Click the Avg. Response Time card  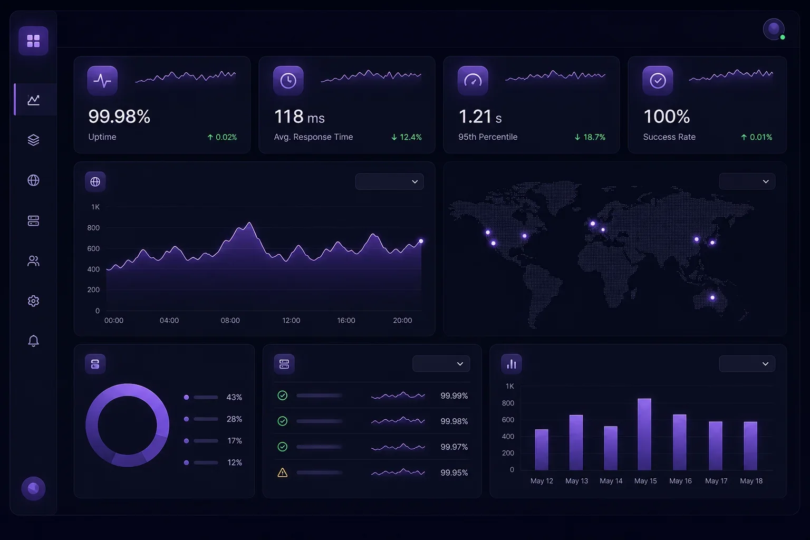347,105
